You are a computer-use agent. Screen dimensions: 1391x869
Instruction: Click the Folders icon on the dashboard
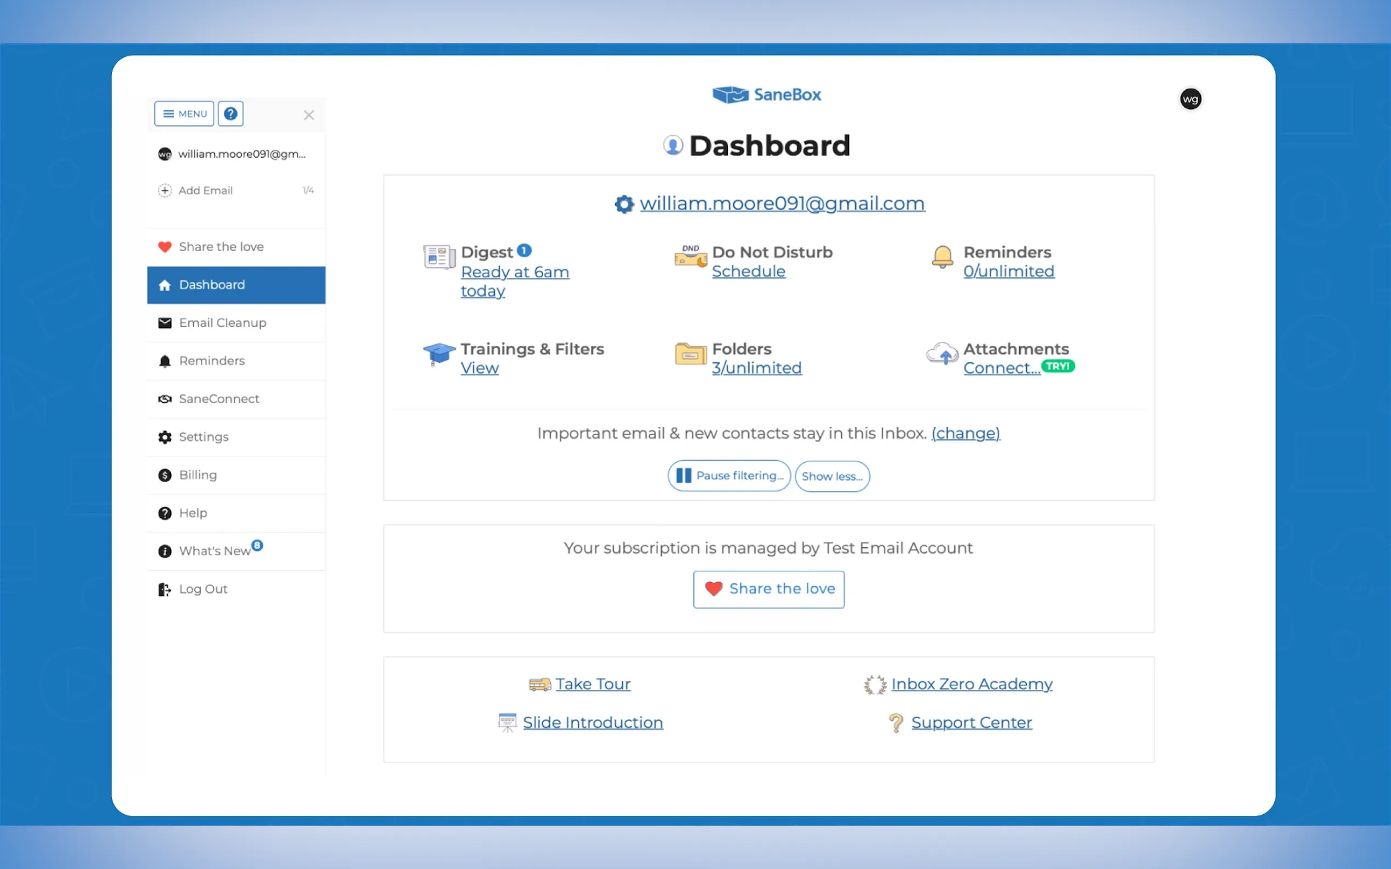(x=690, y=354)
